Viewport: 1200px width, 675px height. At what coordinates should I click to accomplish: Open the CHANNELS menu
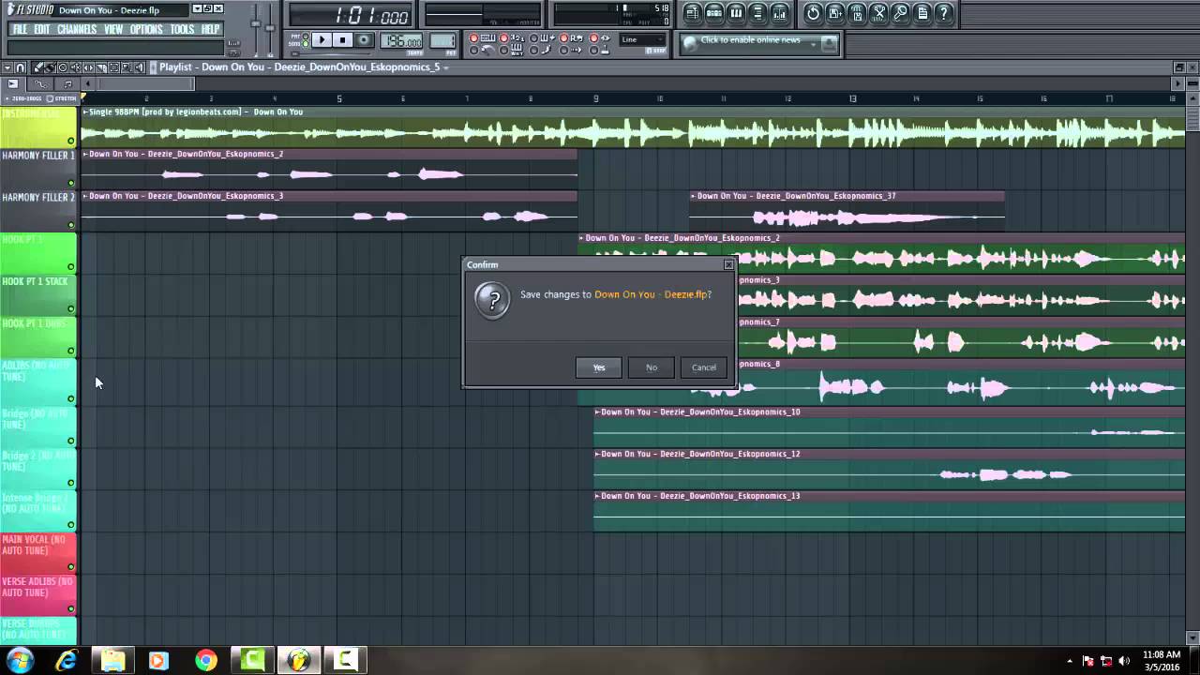(x=77, y=29)
